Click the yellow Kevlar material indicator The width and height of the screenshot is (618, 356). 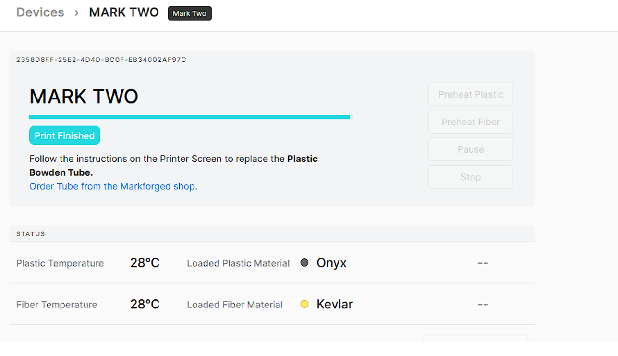point(304,304)
